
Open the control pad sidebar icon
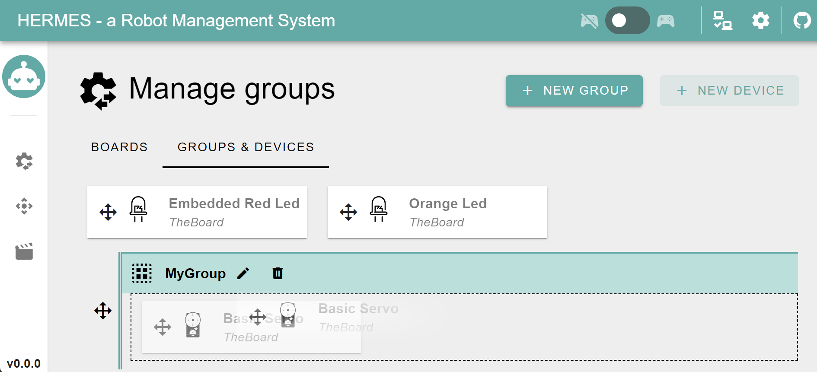point(24,206)
